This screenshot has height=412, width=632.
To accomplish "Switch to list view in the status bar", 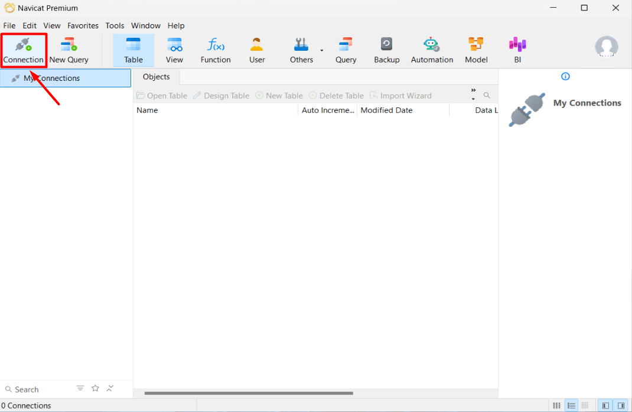I will (x=571, y=406).
